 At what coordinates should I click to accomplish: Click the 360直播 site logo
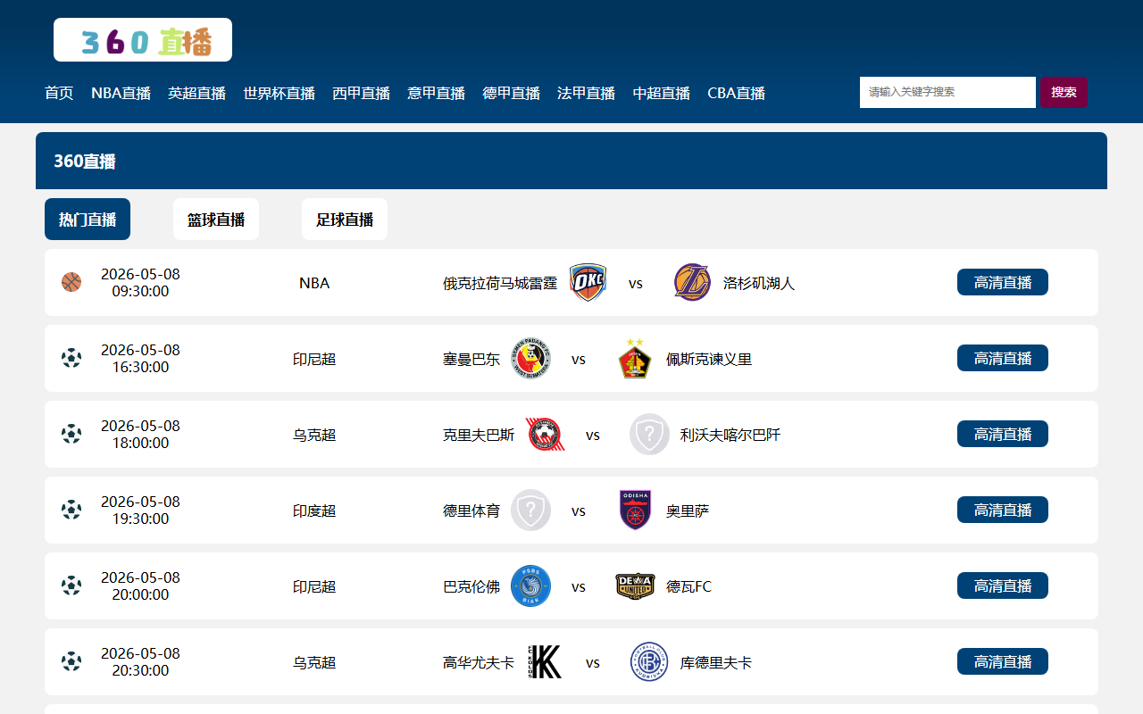(143, 40)
